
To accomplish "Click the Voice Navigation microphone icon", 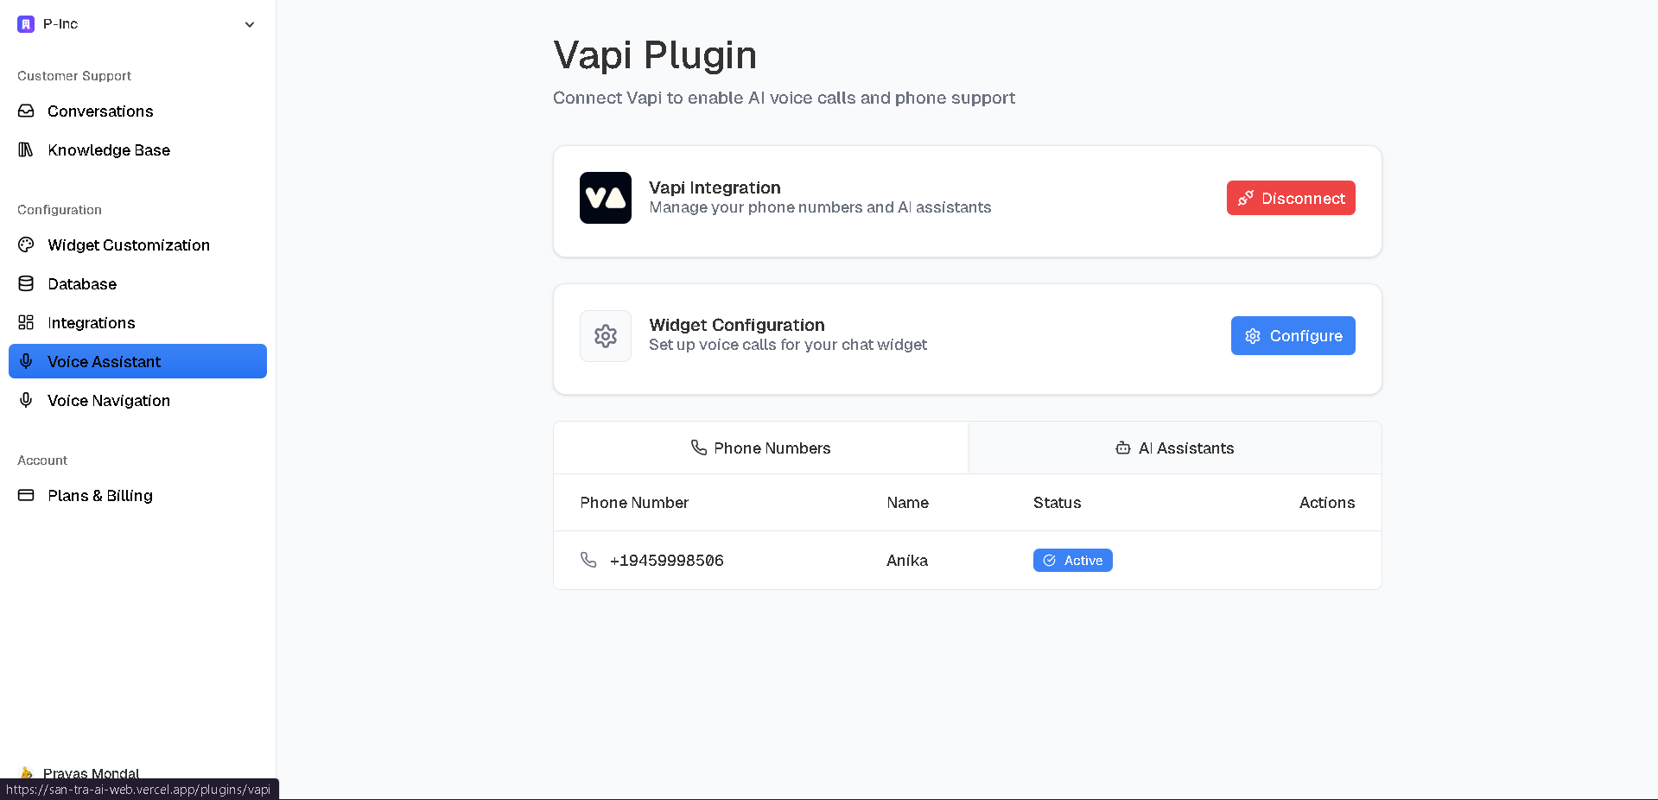I will [26, 401].
